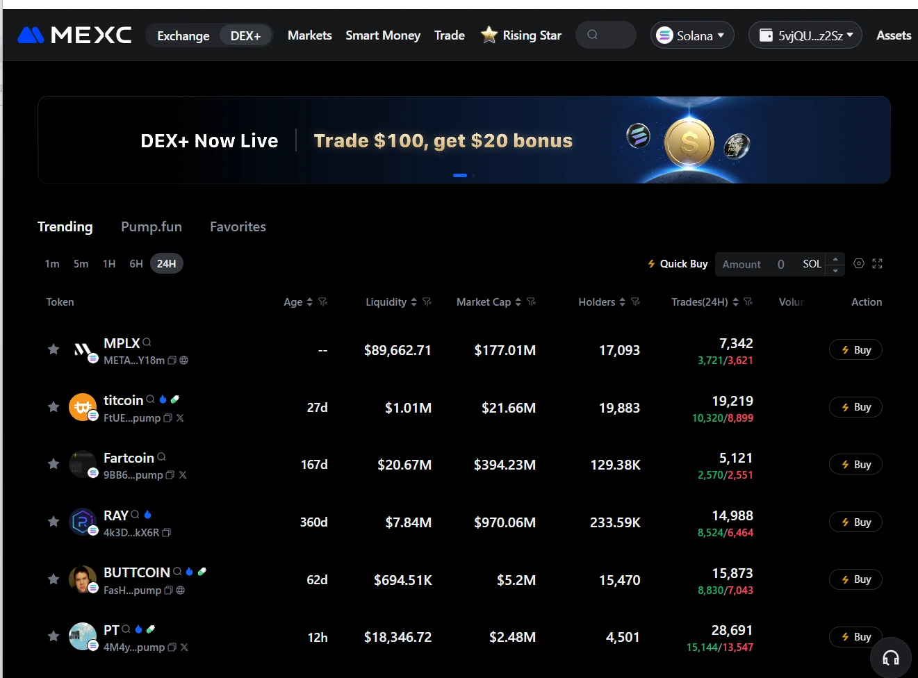Copy the titcoin contract address
Image resolution: width=918 pixels, height=678 pixels.
click(167, 417)
